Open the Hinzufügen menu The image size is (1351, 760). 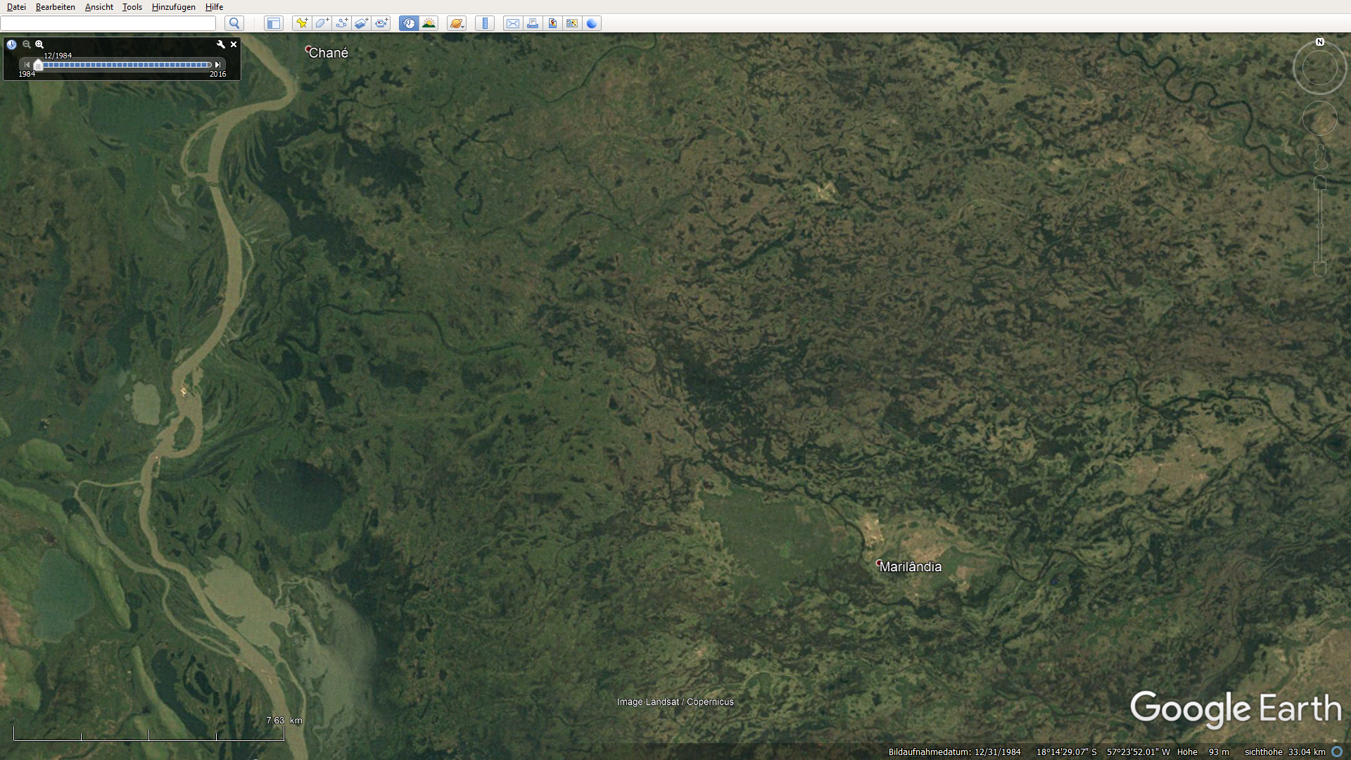[x=174, y=7]
